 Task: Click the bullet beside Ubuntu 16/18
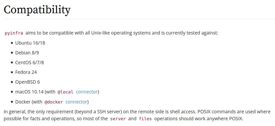(12, 43)
